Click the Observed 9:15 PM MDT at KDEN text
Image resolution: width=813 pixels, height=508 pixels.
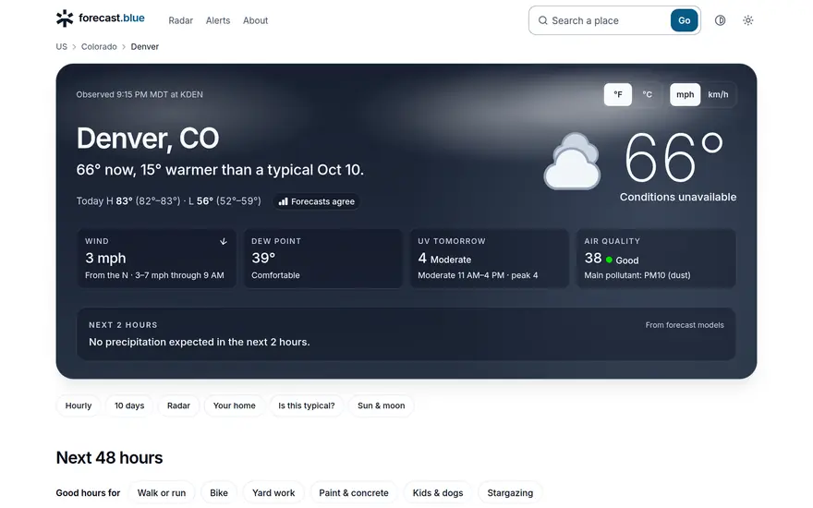(x=140, y=94)
